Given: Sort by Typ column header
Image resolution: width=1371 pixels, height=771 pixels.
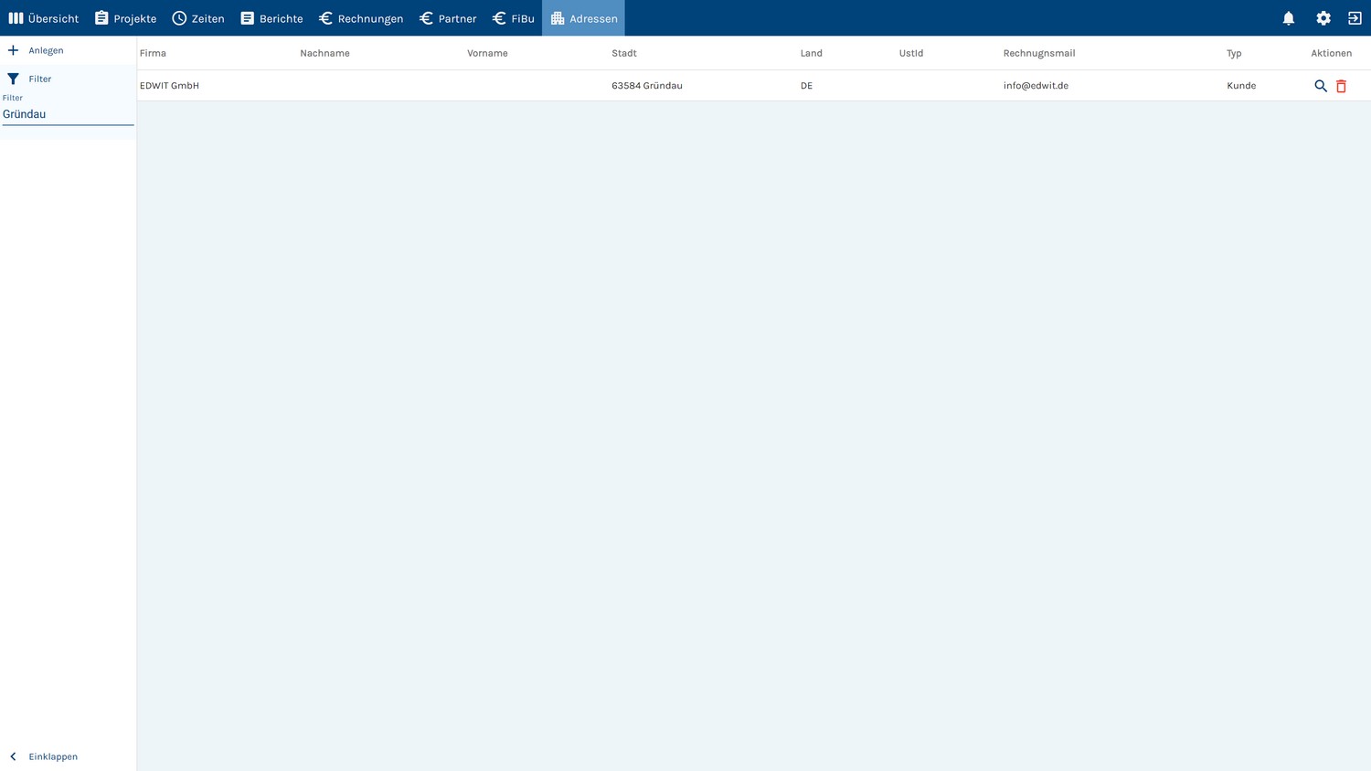Looking at the screenshot, I should point(1234,53).
